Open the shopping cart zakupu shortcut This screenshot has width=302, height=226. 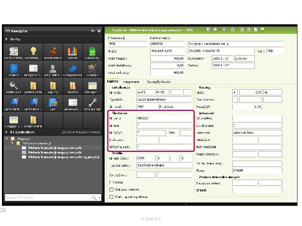click(x=92, y=69)
